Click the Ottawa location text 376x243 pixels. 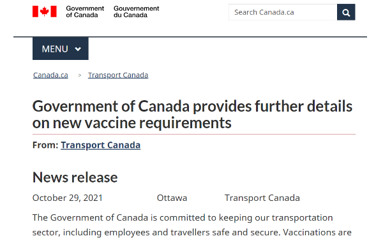coord(172,198)
